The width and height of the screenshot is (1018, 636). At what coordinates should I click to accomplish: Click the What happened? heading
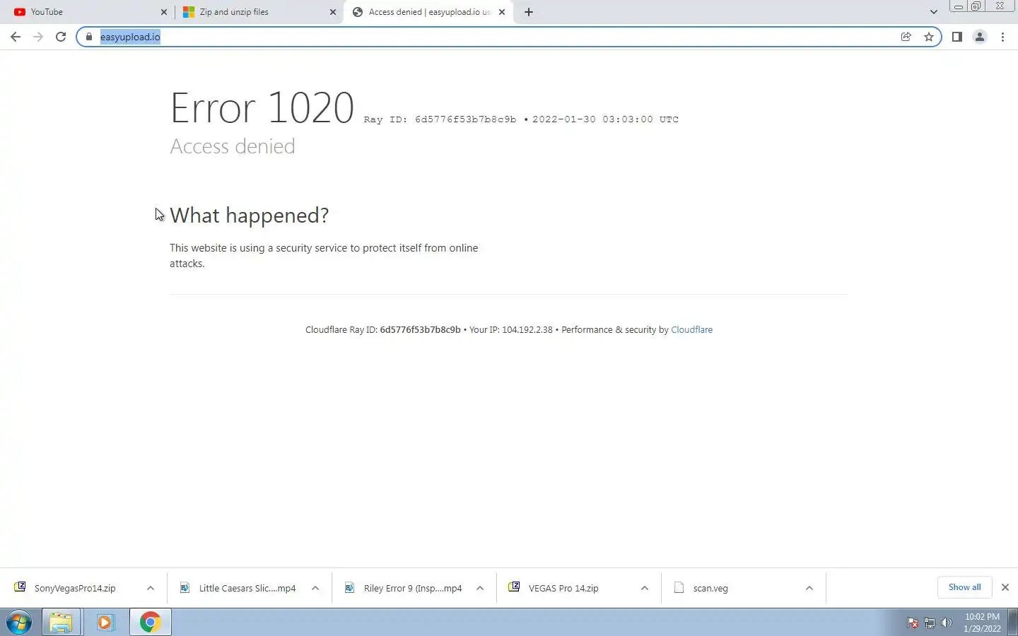[x=250, y=216]
